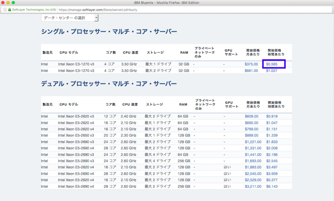The height and width of the screenshot is (201, 334).
Task: Click 最大 4 ドライブ in the $1,441.00 row
Action: (x=158, y=155)
